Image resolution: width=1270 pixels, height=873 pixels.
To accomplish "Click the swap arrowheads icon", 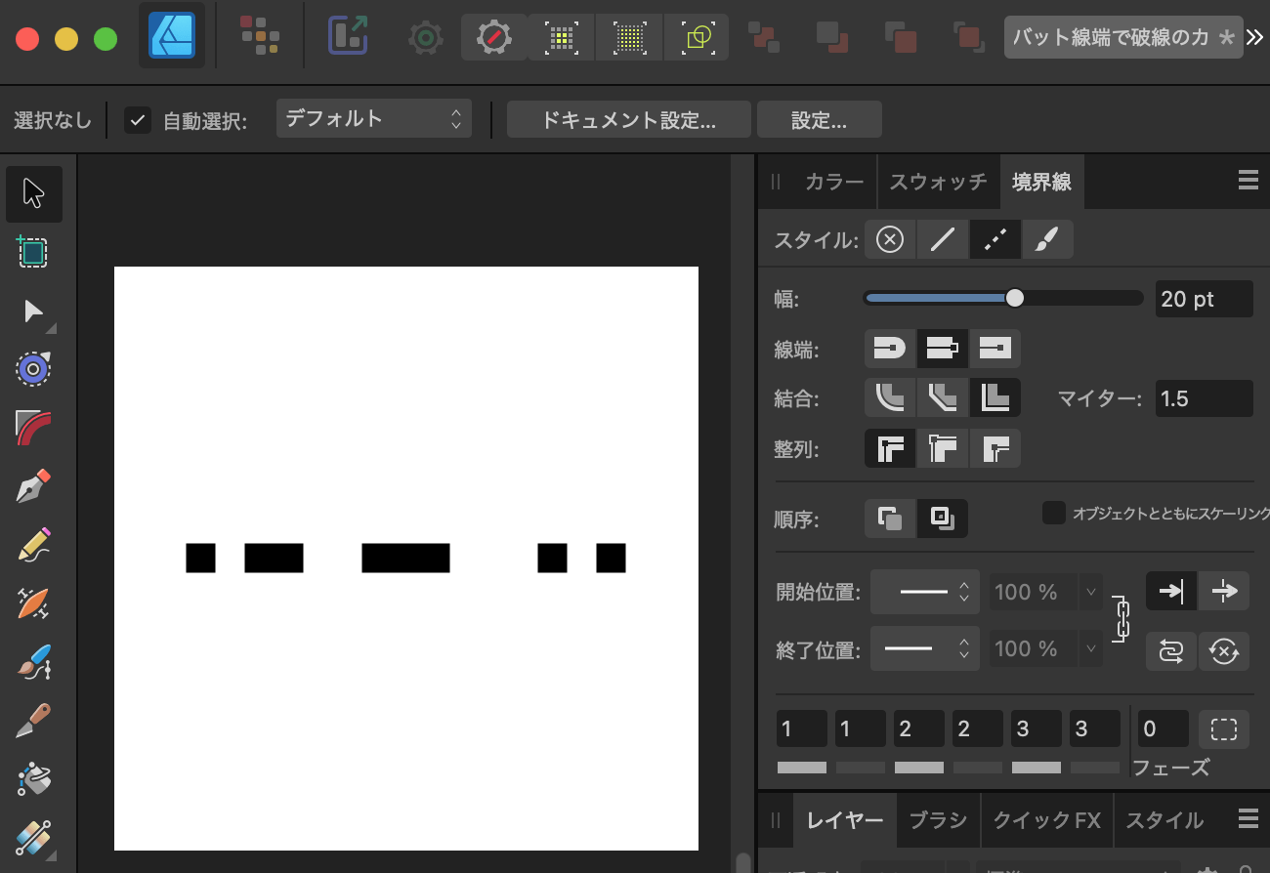I will [1170, 650].
